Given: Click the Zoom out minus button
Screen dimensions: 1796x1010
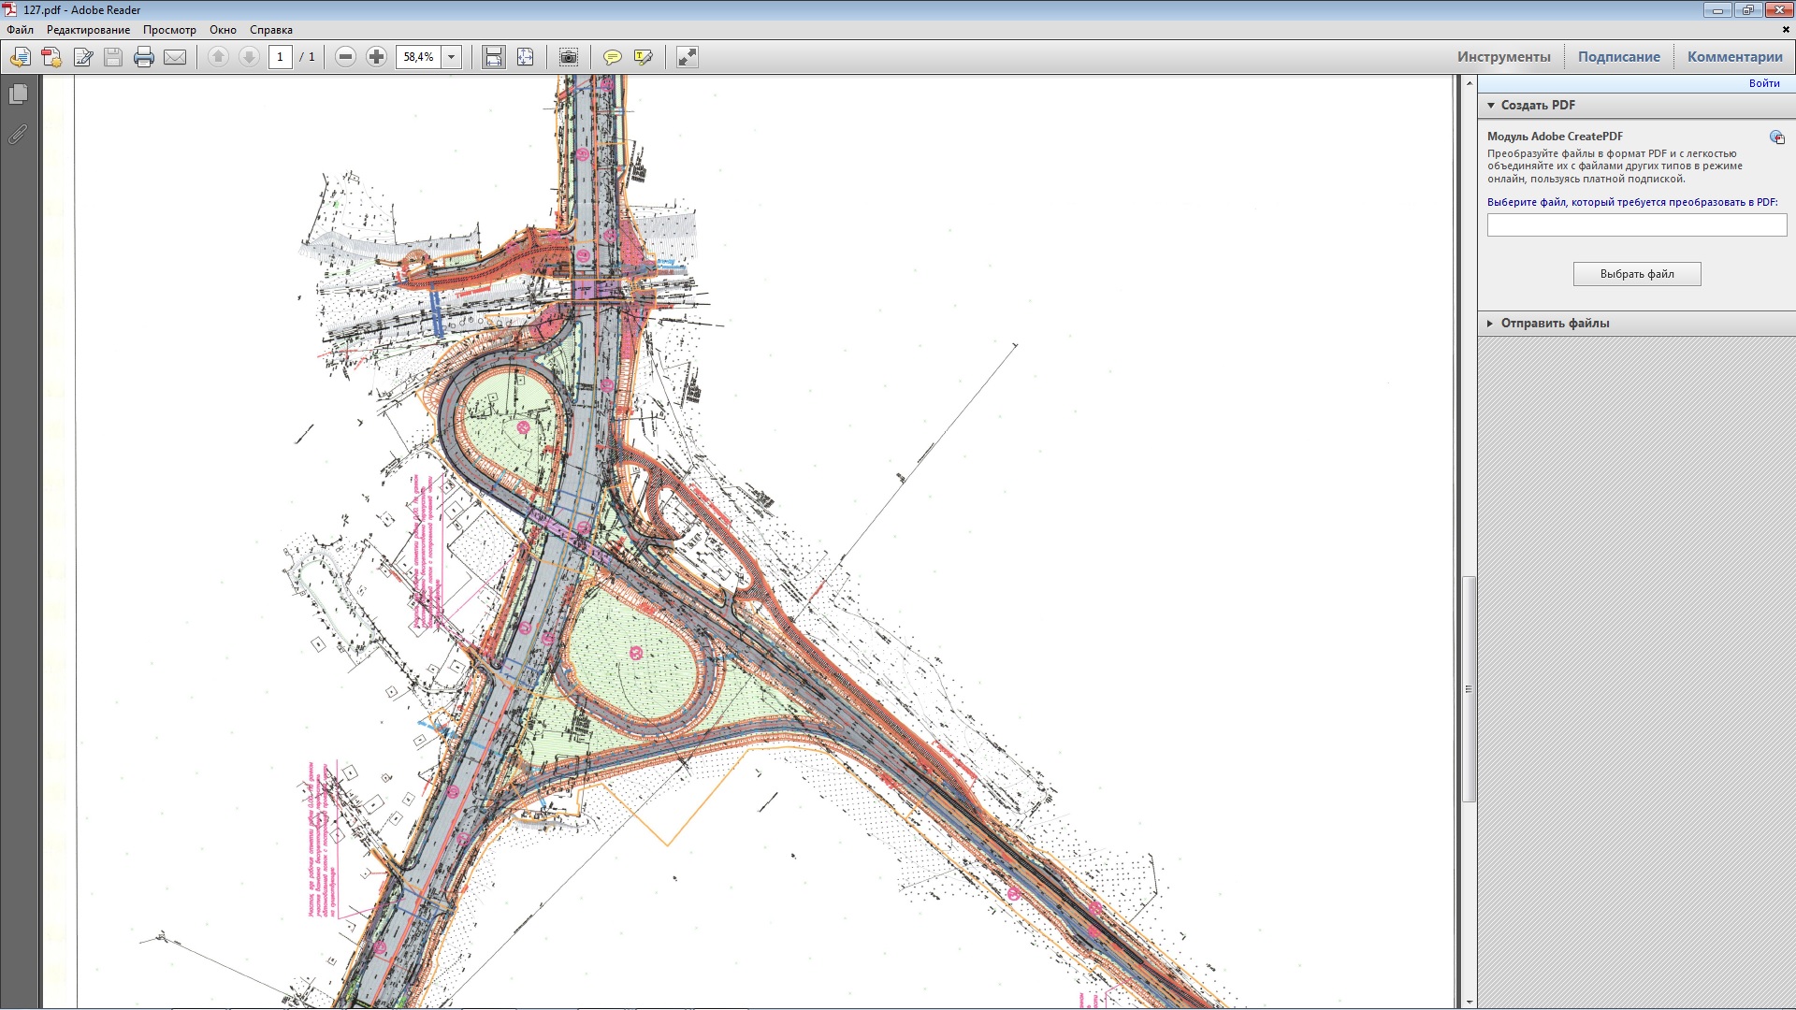Looking at the screenshot, I should click(x=345, y=57).
